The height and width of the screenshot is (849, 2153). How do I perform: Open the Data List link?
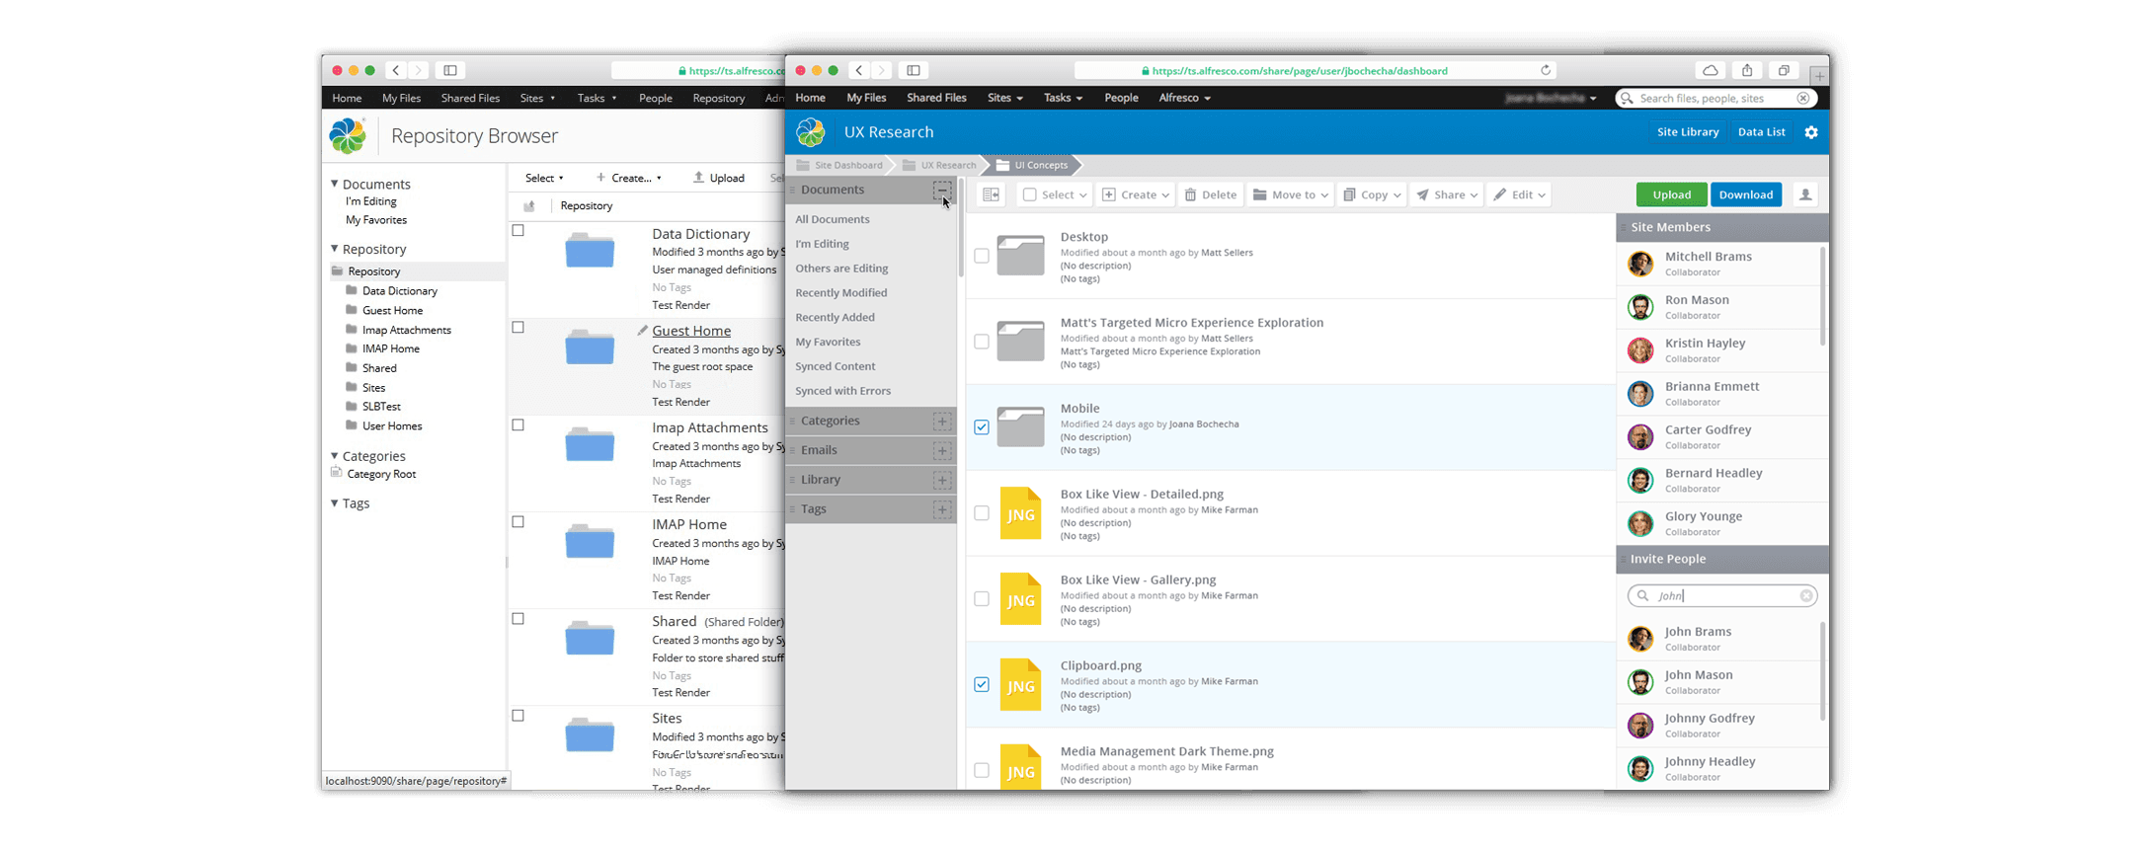coord(1761,132)
